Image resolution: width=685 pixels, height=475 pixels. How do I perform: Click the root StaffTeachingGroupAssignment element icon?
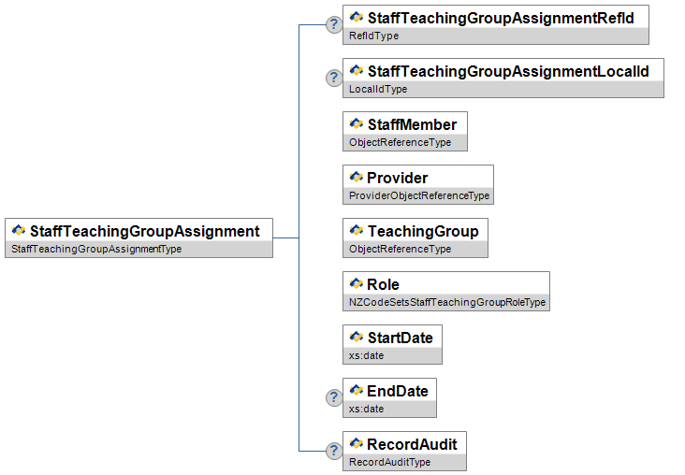point(18,231)
